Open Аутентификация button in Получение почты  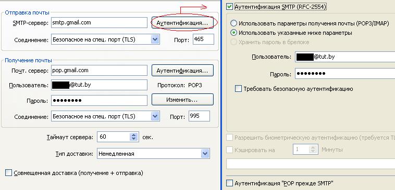tap(182, 71)
